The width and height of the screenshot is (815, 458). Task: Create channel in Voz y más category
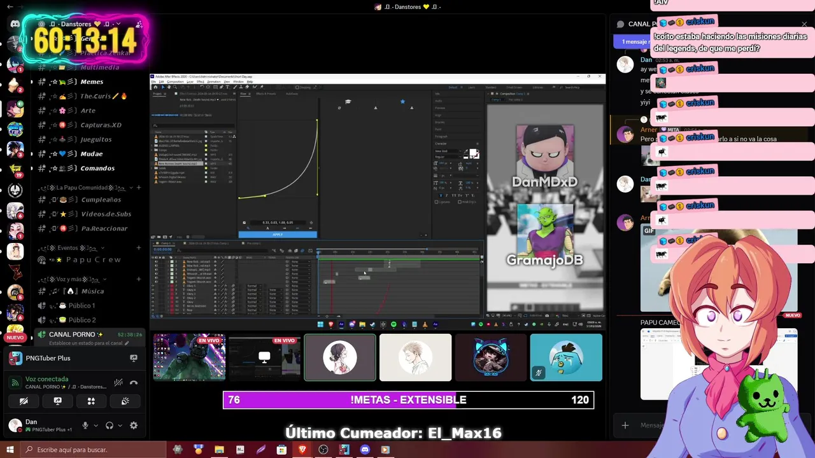coord(139,279)
